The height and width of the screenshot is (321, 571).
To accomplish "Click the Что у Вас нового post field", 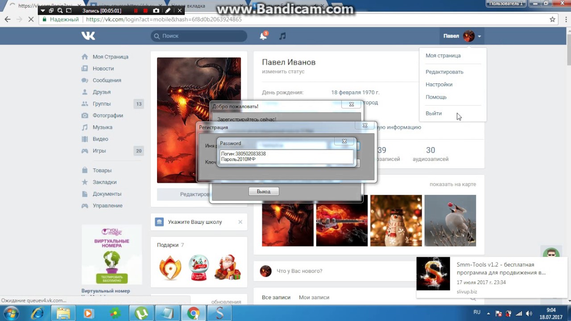I will 299,271.
